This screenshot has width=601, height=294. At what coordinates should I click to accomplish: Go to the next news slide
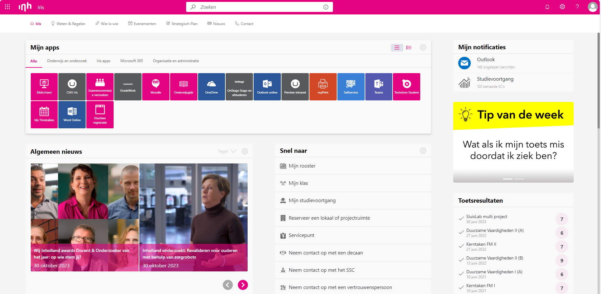pos(243,285)
